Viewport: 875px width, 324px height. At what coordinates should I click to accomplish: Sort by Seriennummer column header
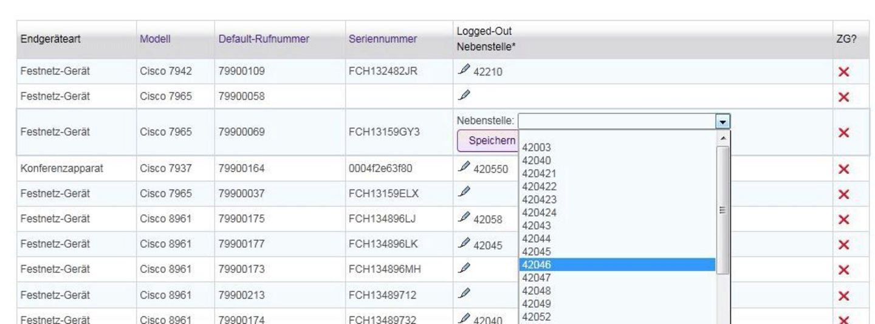(383, 40)
